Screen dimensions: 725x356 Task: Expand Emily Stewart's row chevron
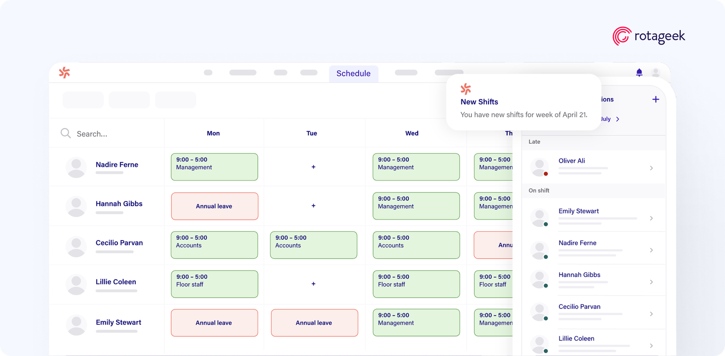click(x=651, y=218)
